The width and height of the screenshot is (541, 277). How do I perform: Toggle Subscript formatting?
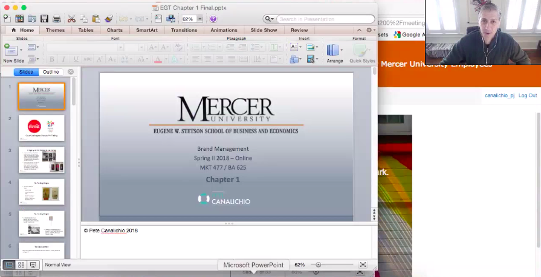pos(112,59)
